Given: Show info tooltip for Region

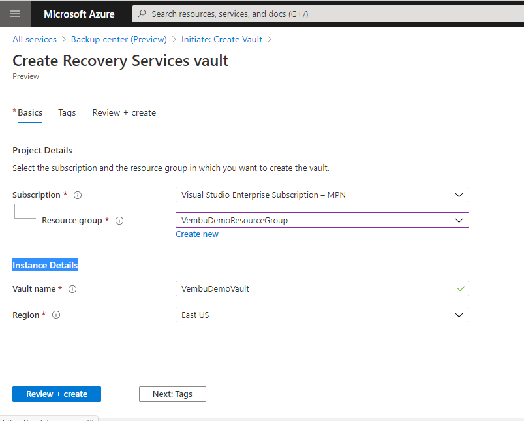Looking at the screenshot, I should pos(56,315).
